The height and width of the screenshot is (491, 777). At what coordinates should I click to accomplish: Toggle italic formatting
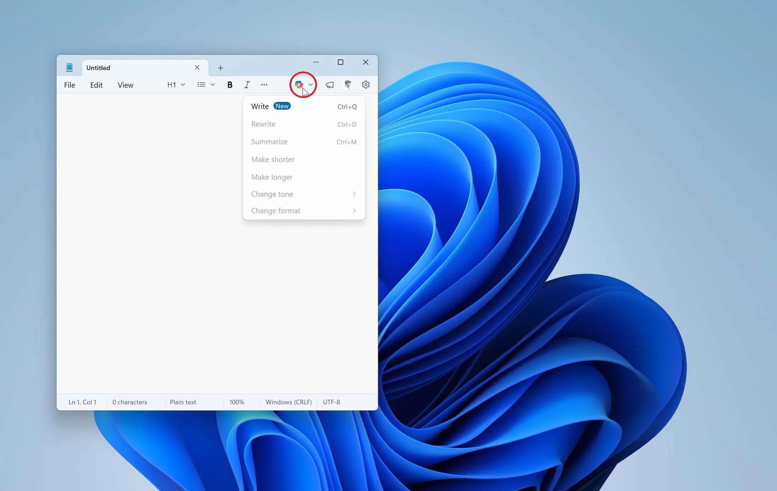(247, 85)
